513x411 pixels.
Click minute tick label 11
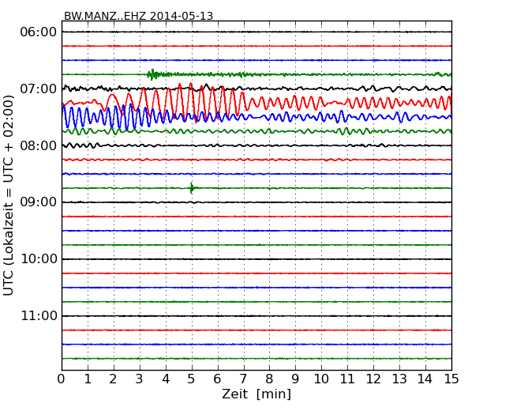tap(347, 379)
